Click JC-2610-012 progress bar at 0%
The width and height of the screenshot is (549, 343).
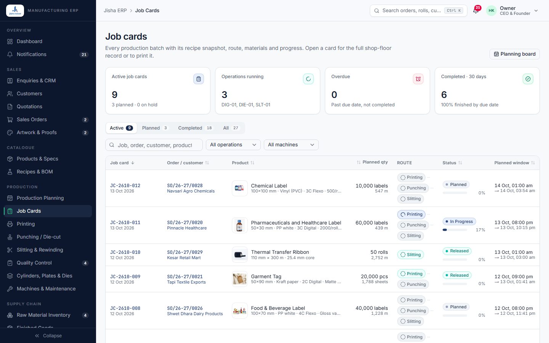pos(455,193)
